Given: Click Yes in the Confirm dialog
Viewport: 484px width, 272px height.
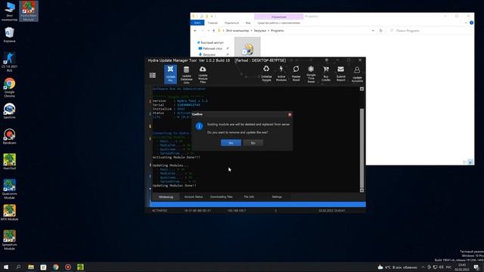Looking at the screenshot, I should coord(231,143).
